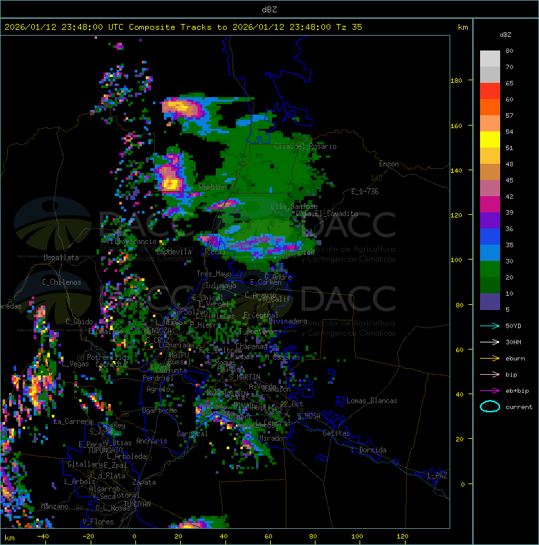Viewport: 539px width, 545px height.
Task: Click the Potrerillos label
Action: [108, 357]
